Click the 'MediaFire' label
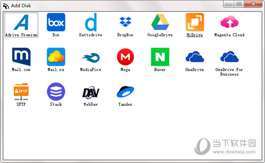The image size is (265, 163). (91, 70)
